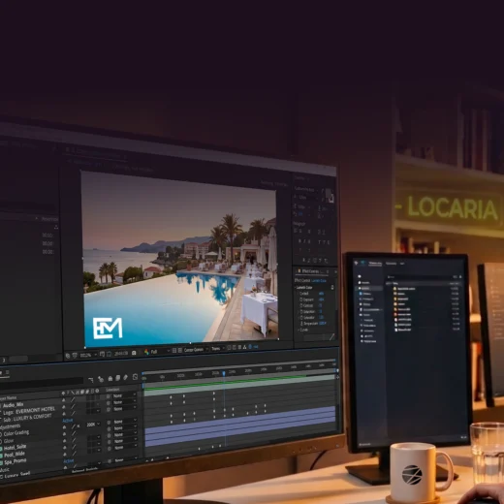This screenshot has height=504, width=504.
Task: Open the Parent None dropdown for Logo: EVERMONT HOTEL
Action: (124, 402)
